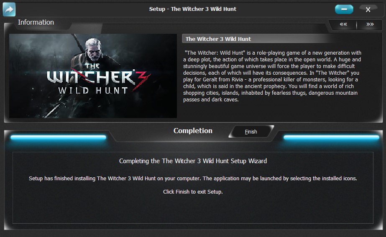The height and width of the screenshot is (237, 386).
Task: Select the Information tab label
Action: (x=36, y=22)
